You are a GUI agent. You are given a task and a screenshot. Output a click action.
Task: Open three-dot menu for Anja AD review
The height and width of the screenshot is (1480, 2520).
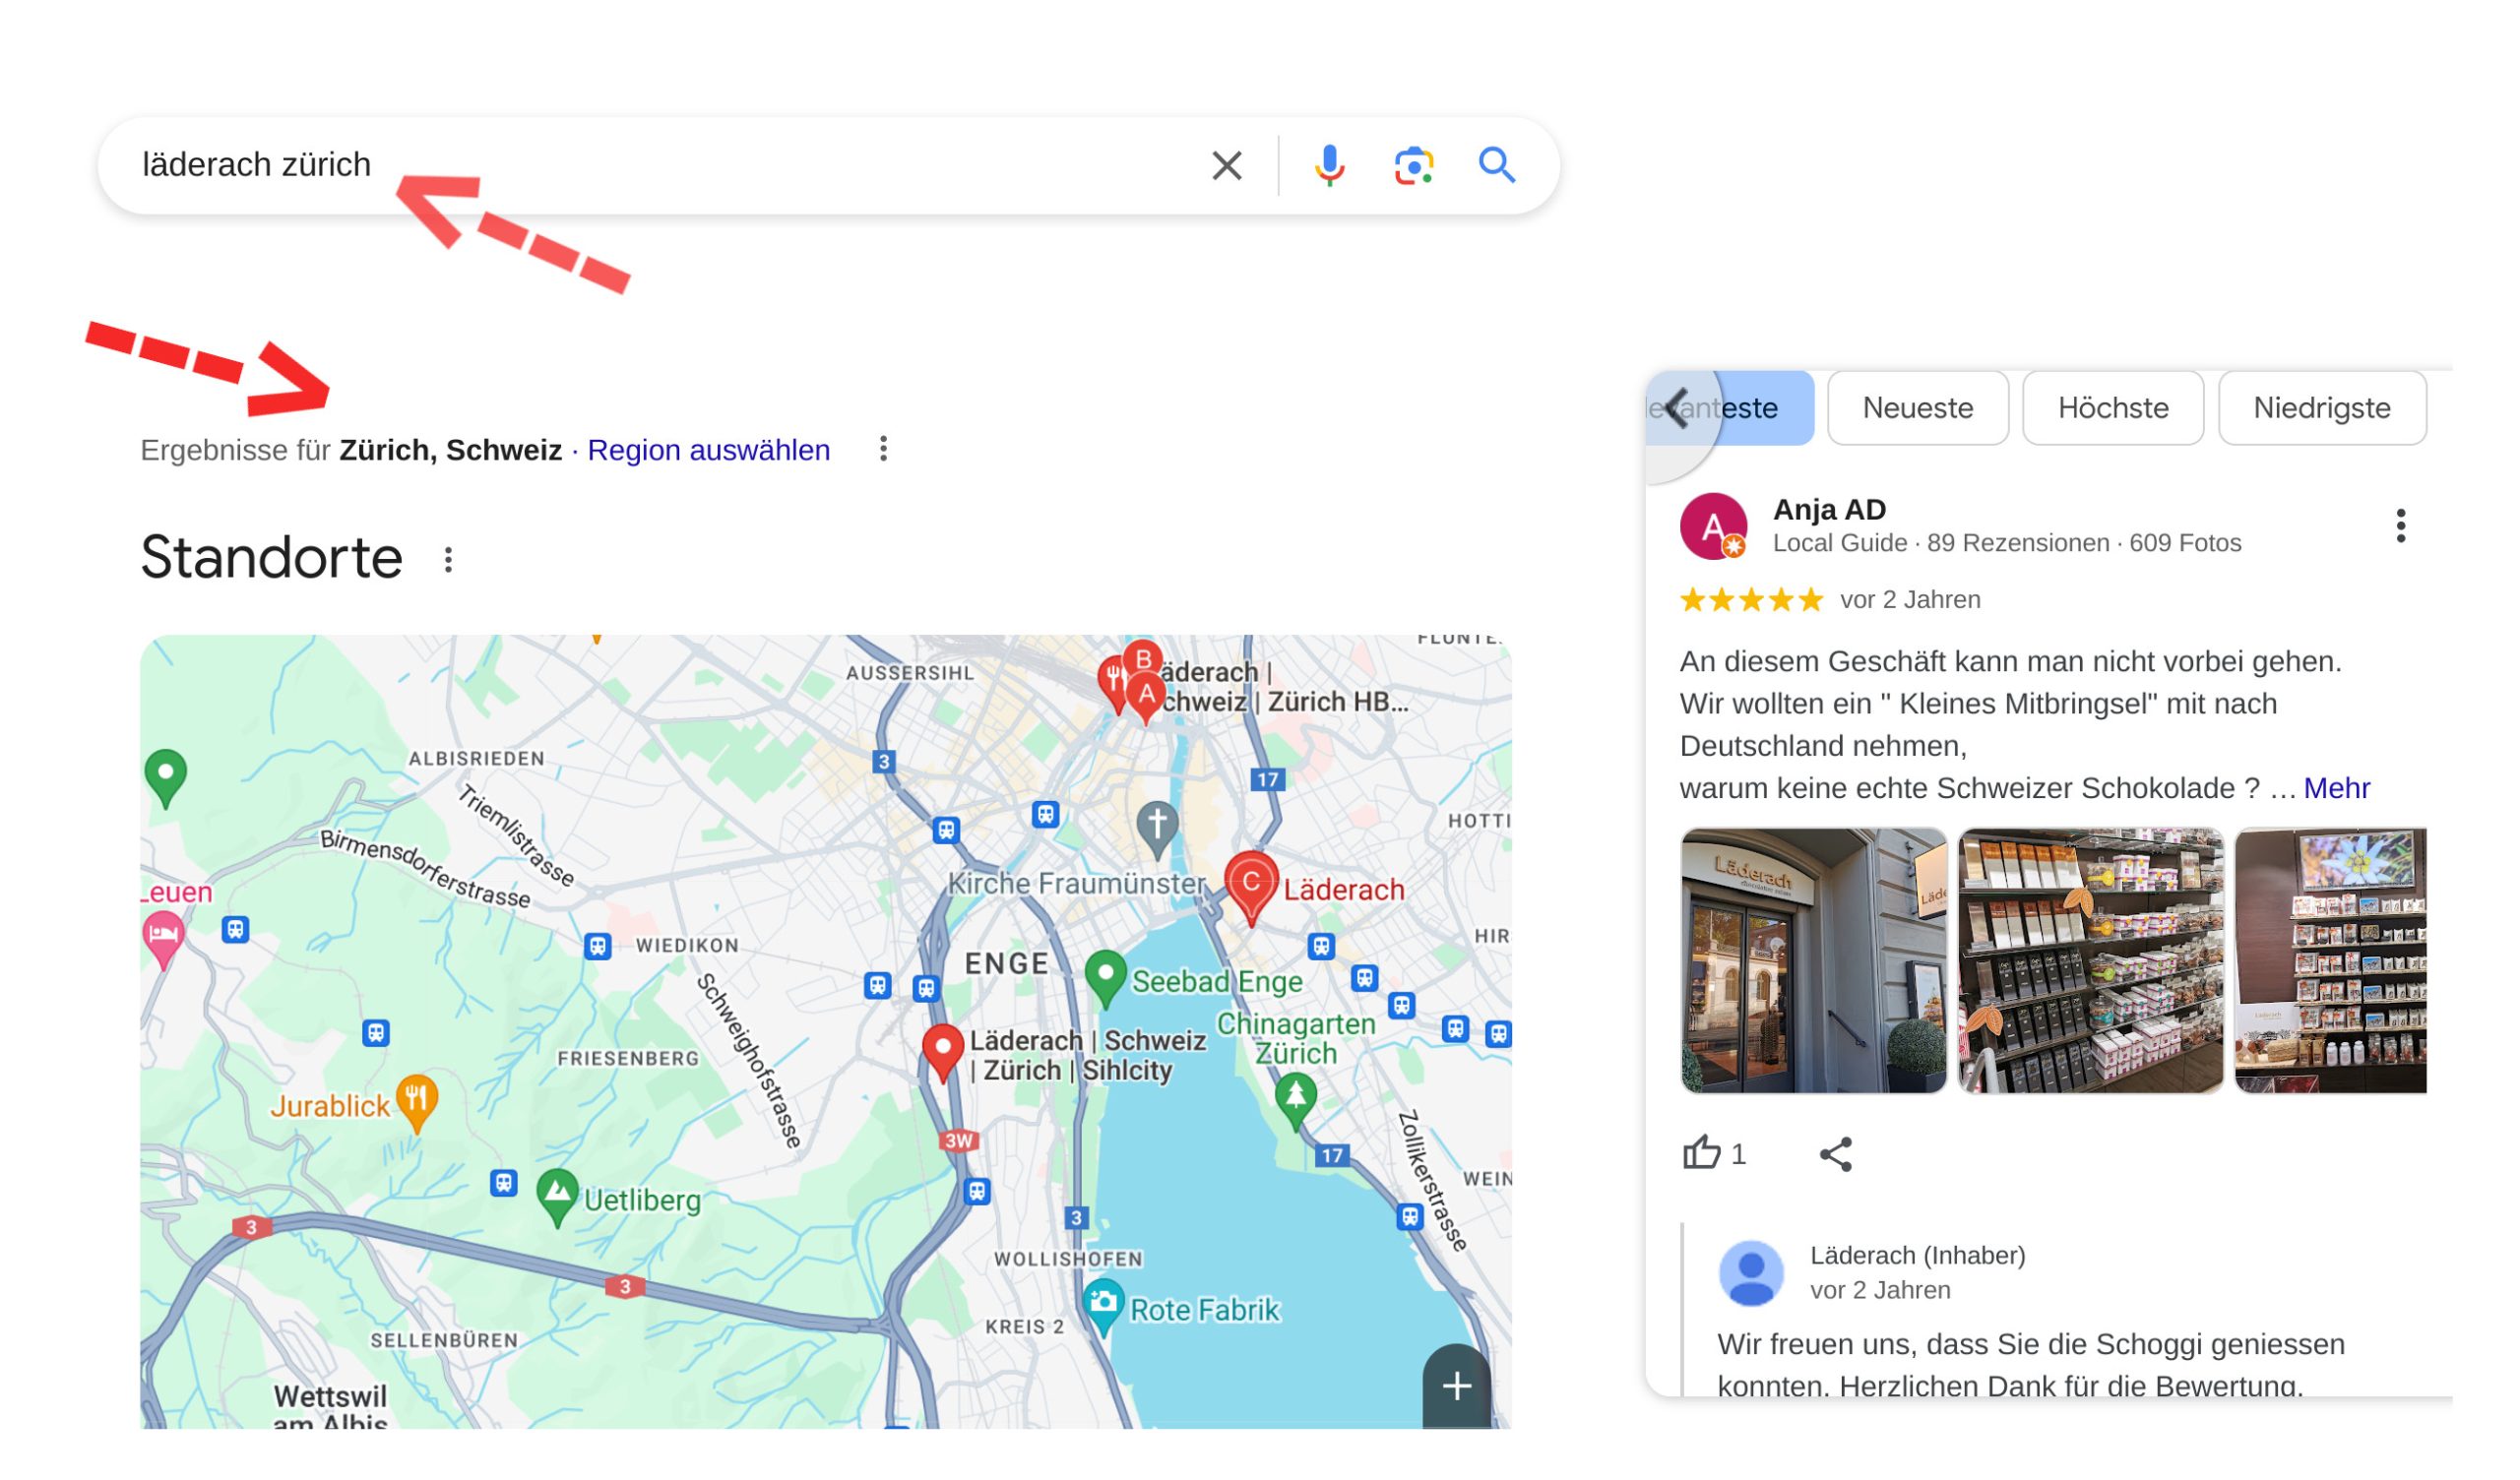pyautogui.click(x=2400, y=526)
